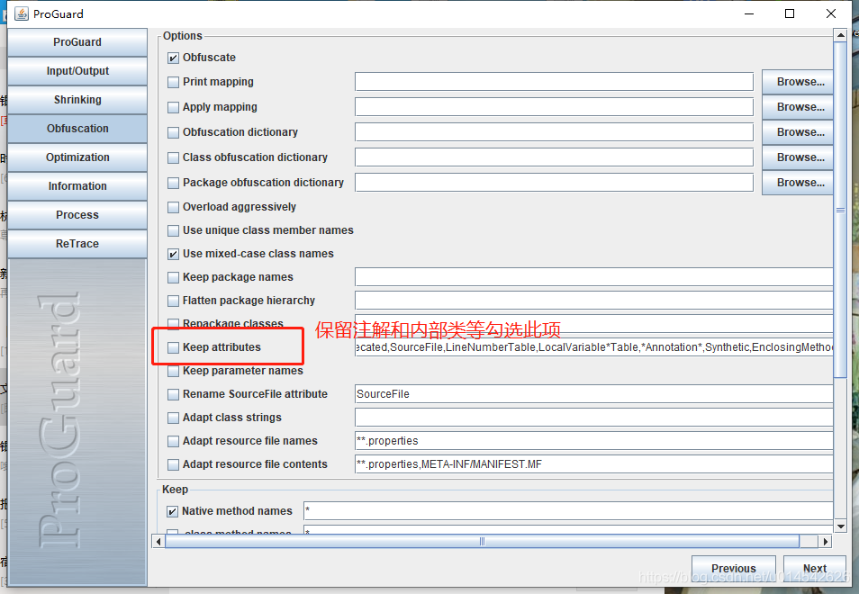
Task: Go to the Previous step
Action: (x=734, y=568)
